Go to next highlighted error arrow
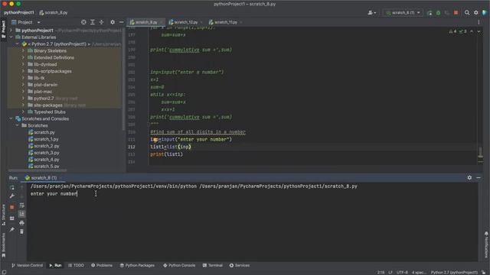This screenshot has height=275, width=490. point(479,31)
